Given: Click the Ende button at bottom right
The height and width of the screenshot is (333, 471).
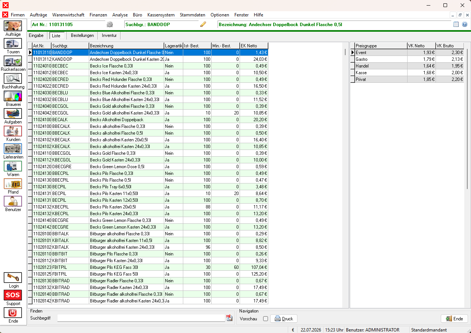Looking at the screenshot, I should pyautogui.click(x=454, y=319).
